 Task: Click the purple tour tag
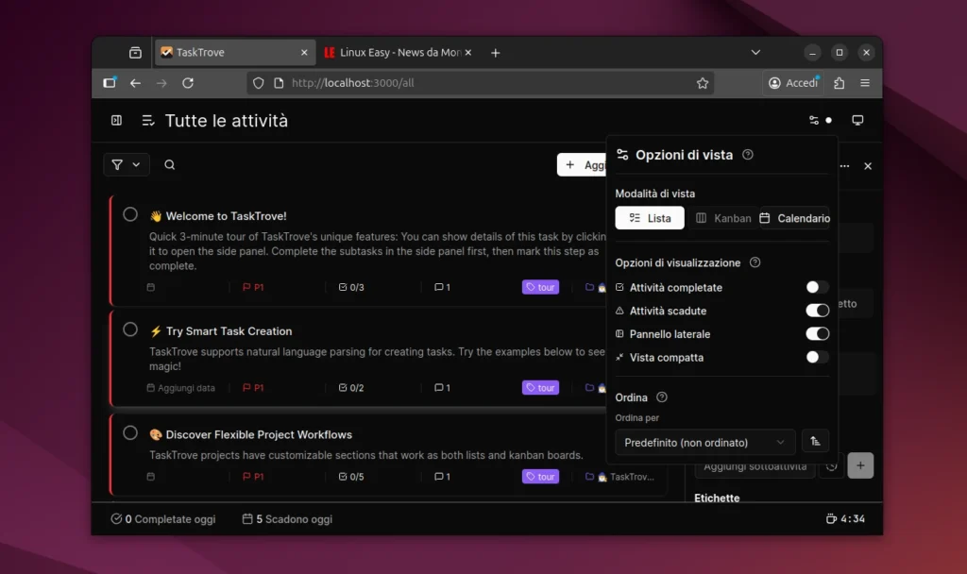539,286
